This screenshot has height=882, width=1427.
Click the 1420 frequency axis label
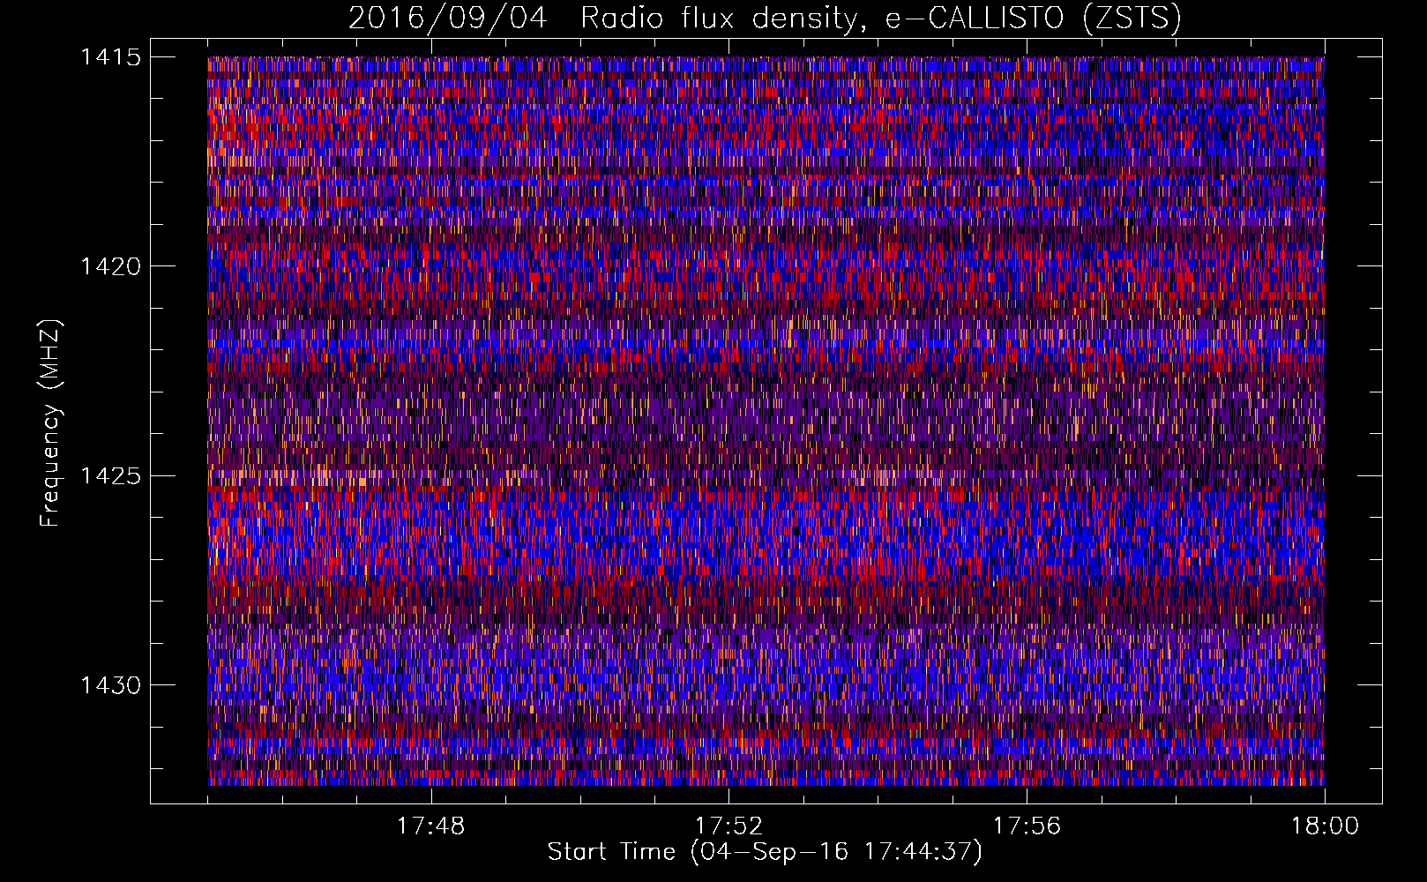pyautogui.click(x=110, y=266)
